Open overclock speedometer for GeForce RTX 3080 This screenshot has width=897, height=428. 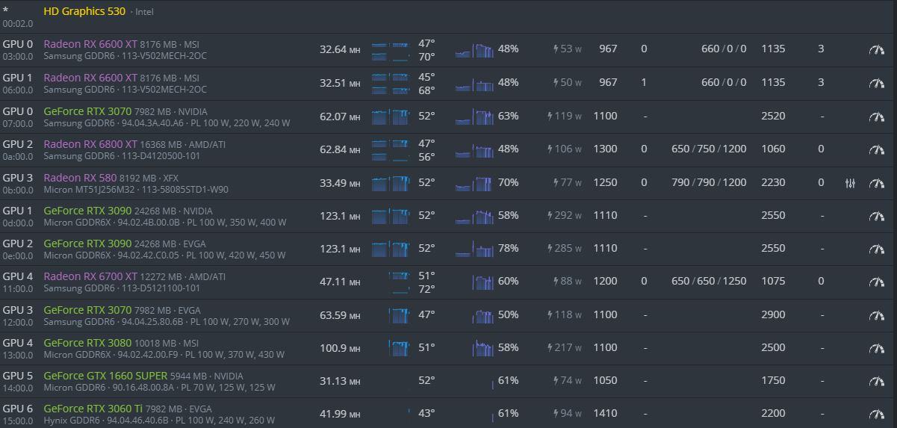(x=876, y=348)
